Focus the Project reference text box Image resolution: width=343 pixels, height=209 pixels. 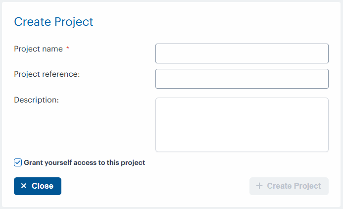(242, 79)
